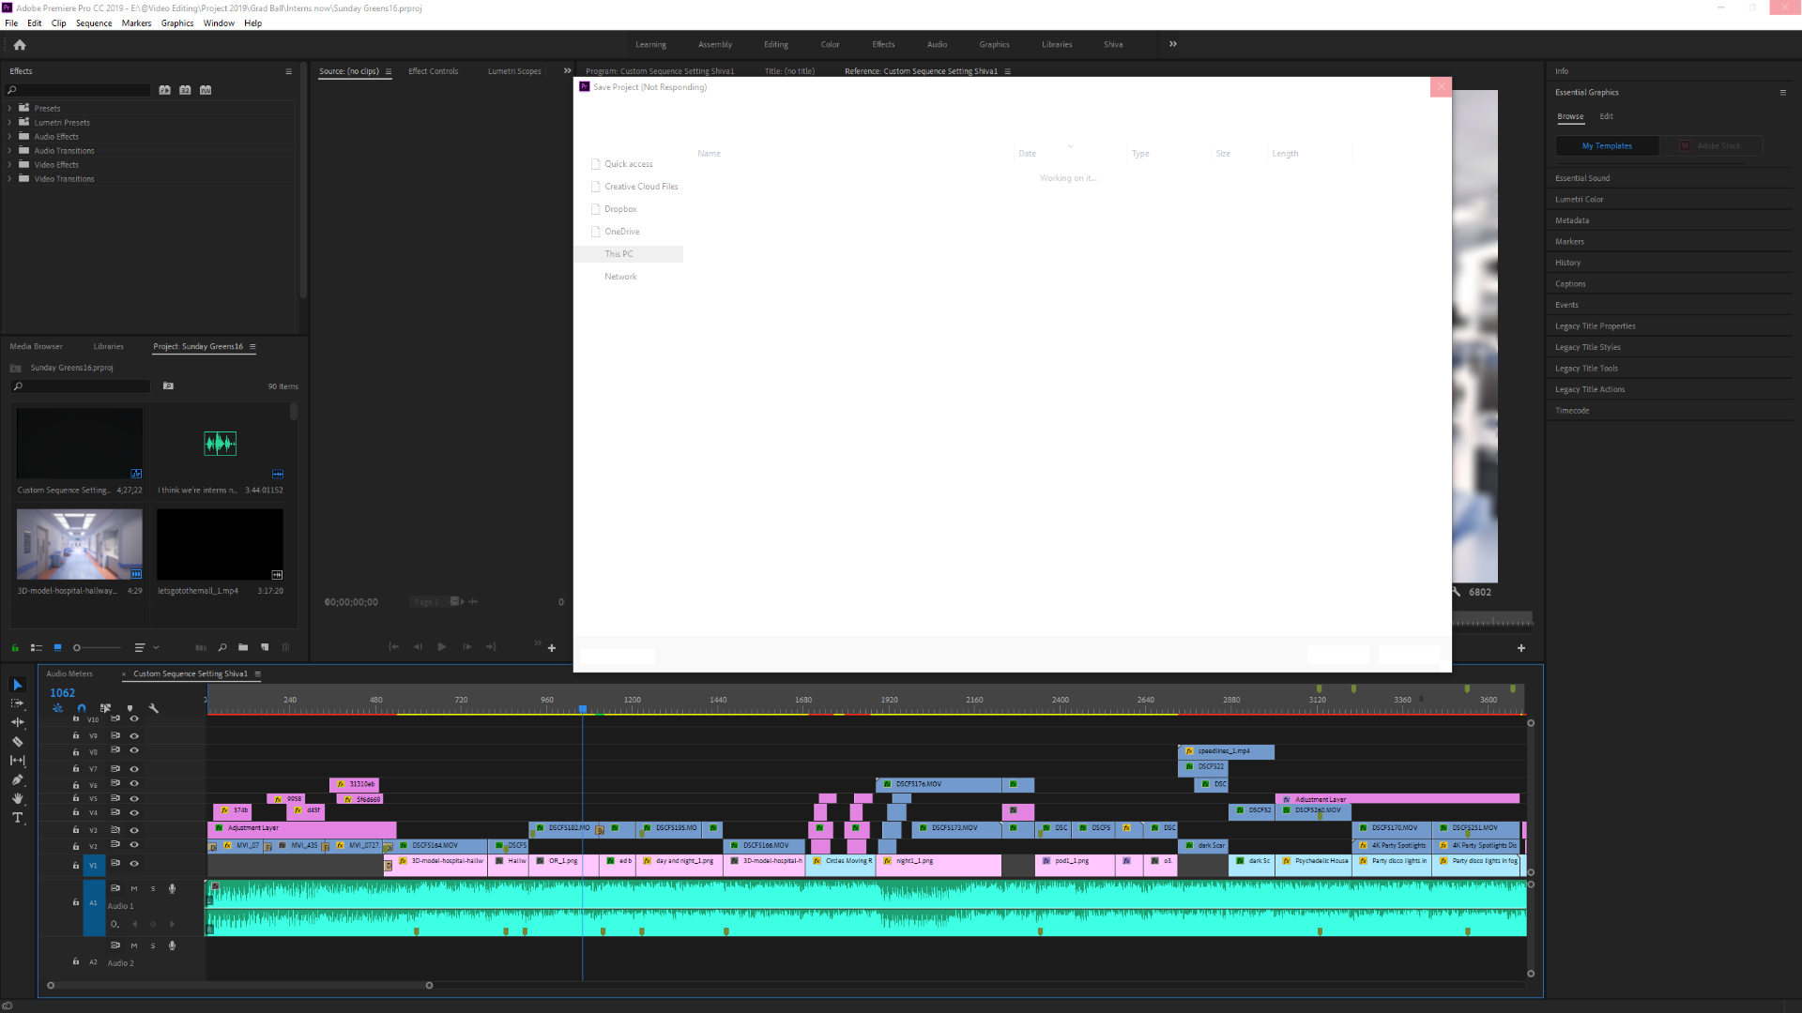The height and width of the screenshot is (1013, 1802).
Task: Select the Hand tool in toolbar
Action: tap(17, 798)
